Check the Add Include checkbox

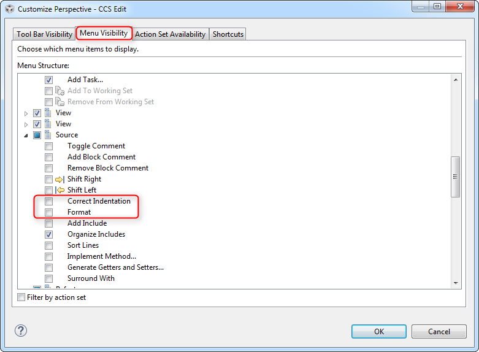pyautogui.click(x=48, y=223)
